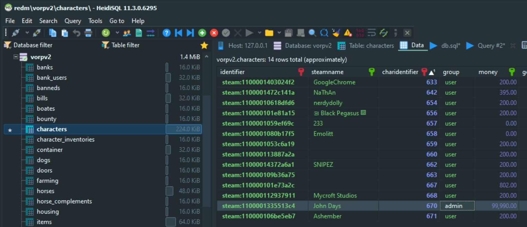Click the database tree vertical scrollbar
The height and width of the screenshot is (227, 527).
coord(206,151)
